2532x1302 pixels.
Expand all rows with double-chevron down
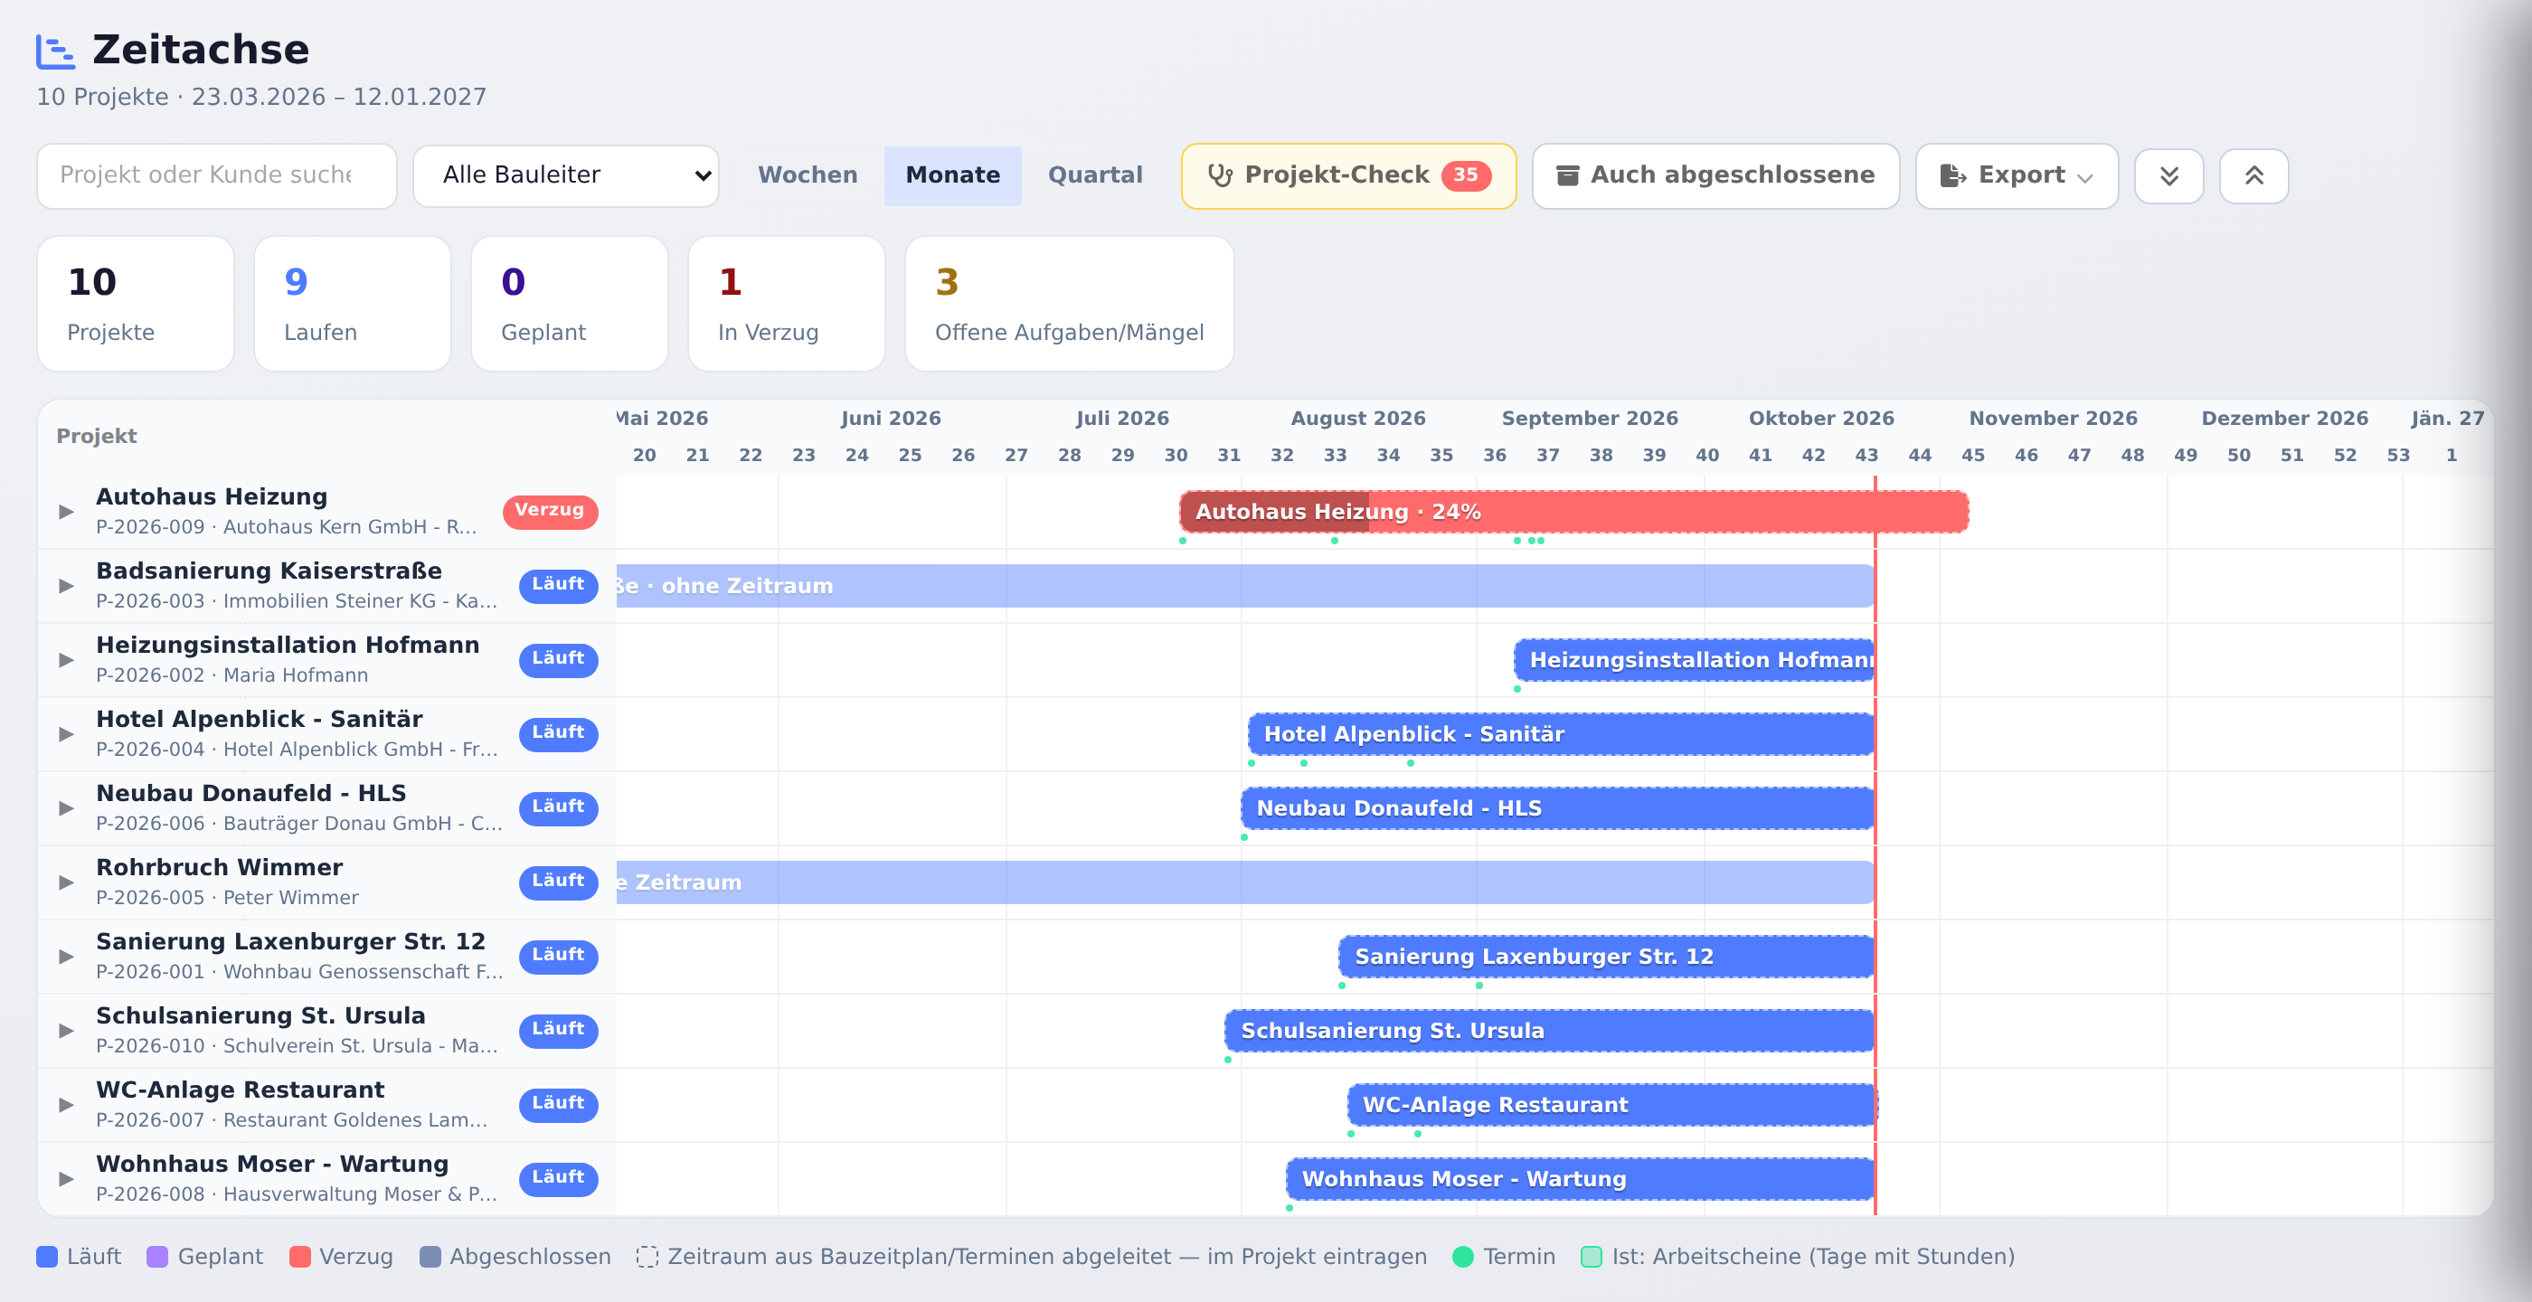pyautogui.click(x=2168, y=176)
